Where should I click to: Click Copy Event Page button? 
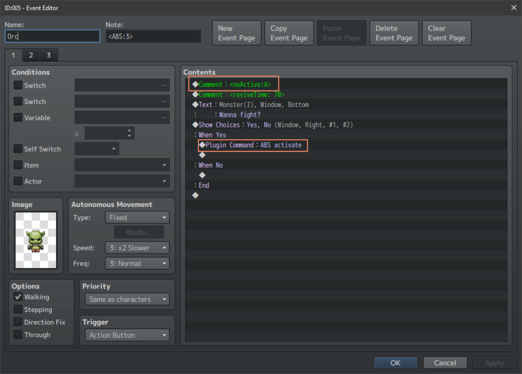tap(289, 33)
